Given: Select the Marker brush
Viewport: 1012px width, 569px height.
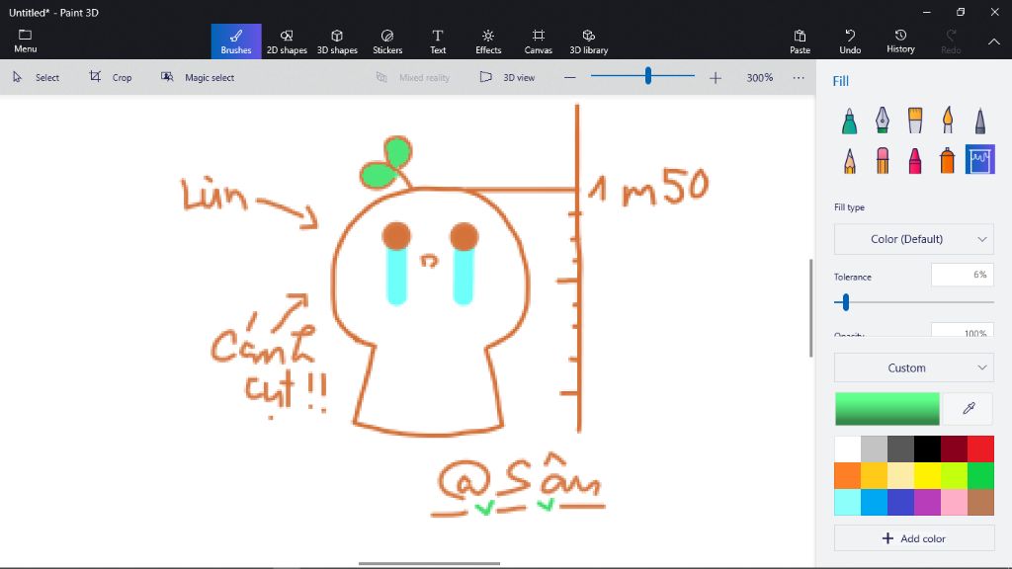Looking at the screenshot, I should click(849, 121).
